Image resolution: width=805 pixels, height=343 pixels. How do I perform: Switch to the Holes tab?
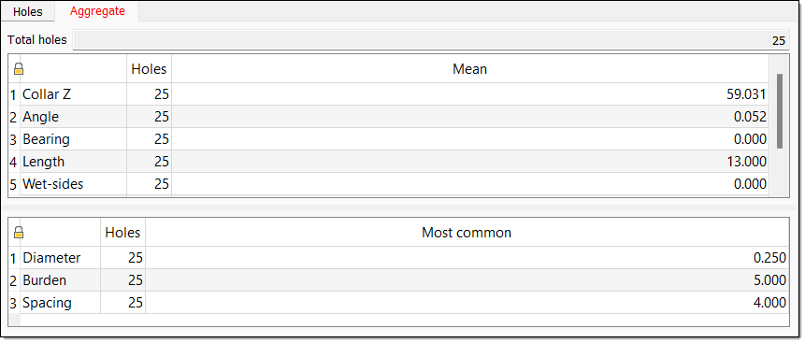coord(28,12)
